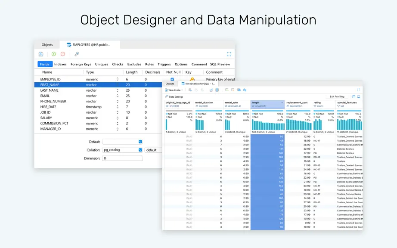The width and height of the screenshot is (397, 248).
Task: Click the replacement_cost column header
Action: point(298,104)
